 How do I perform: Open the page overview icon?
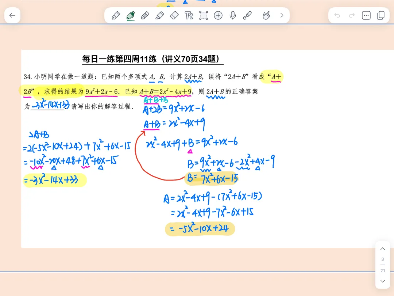point(381,15)
